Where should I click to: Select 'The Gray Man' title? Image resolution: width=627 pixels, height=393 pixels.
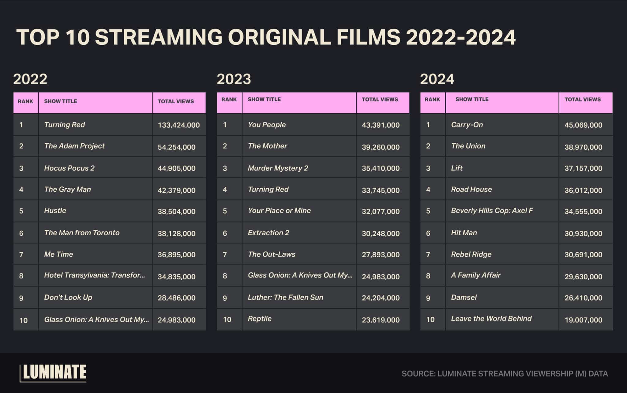click(68, 189)
